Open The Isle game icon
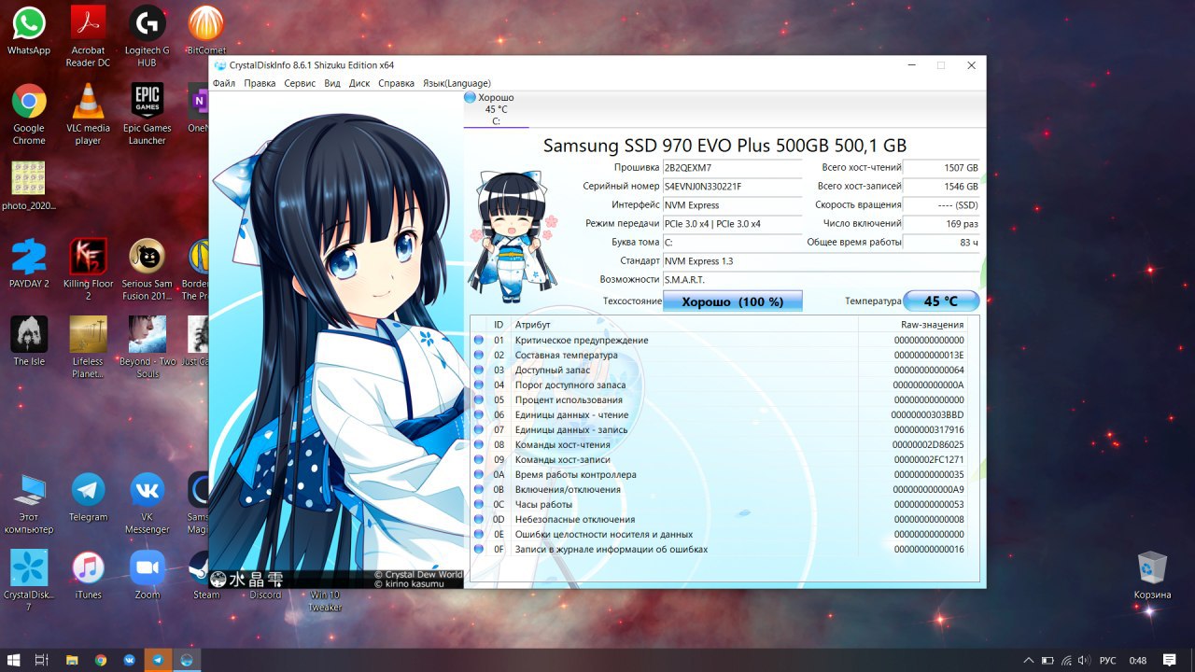This screenshot has width=1195, height=672. click(x=29, y=342)
